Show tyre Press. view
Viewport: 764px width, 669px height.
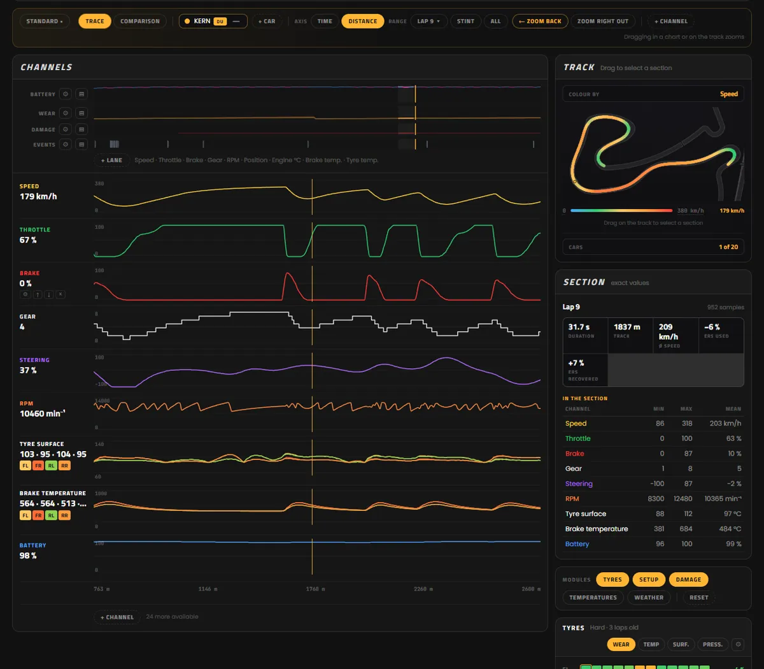712,644
